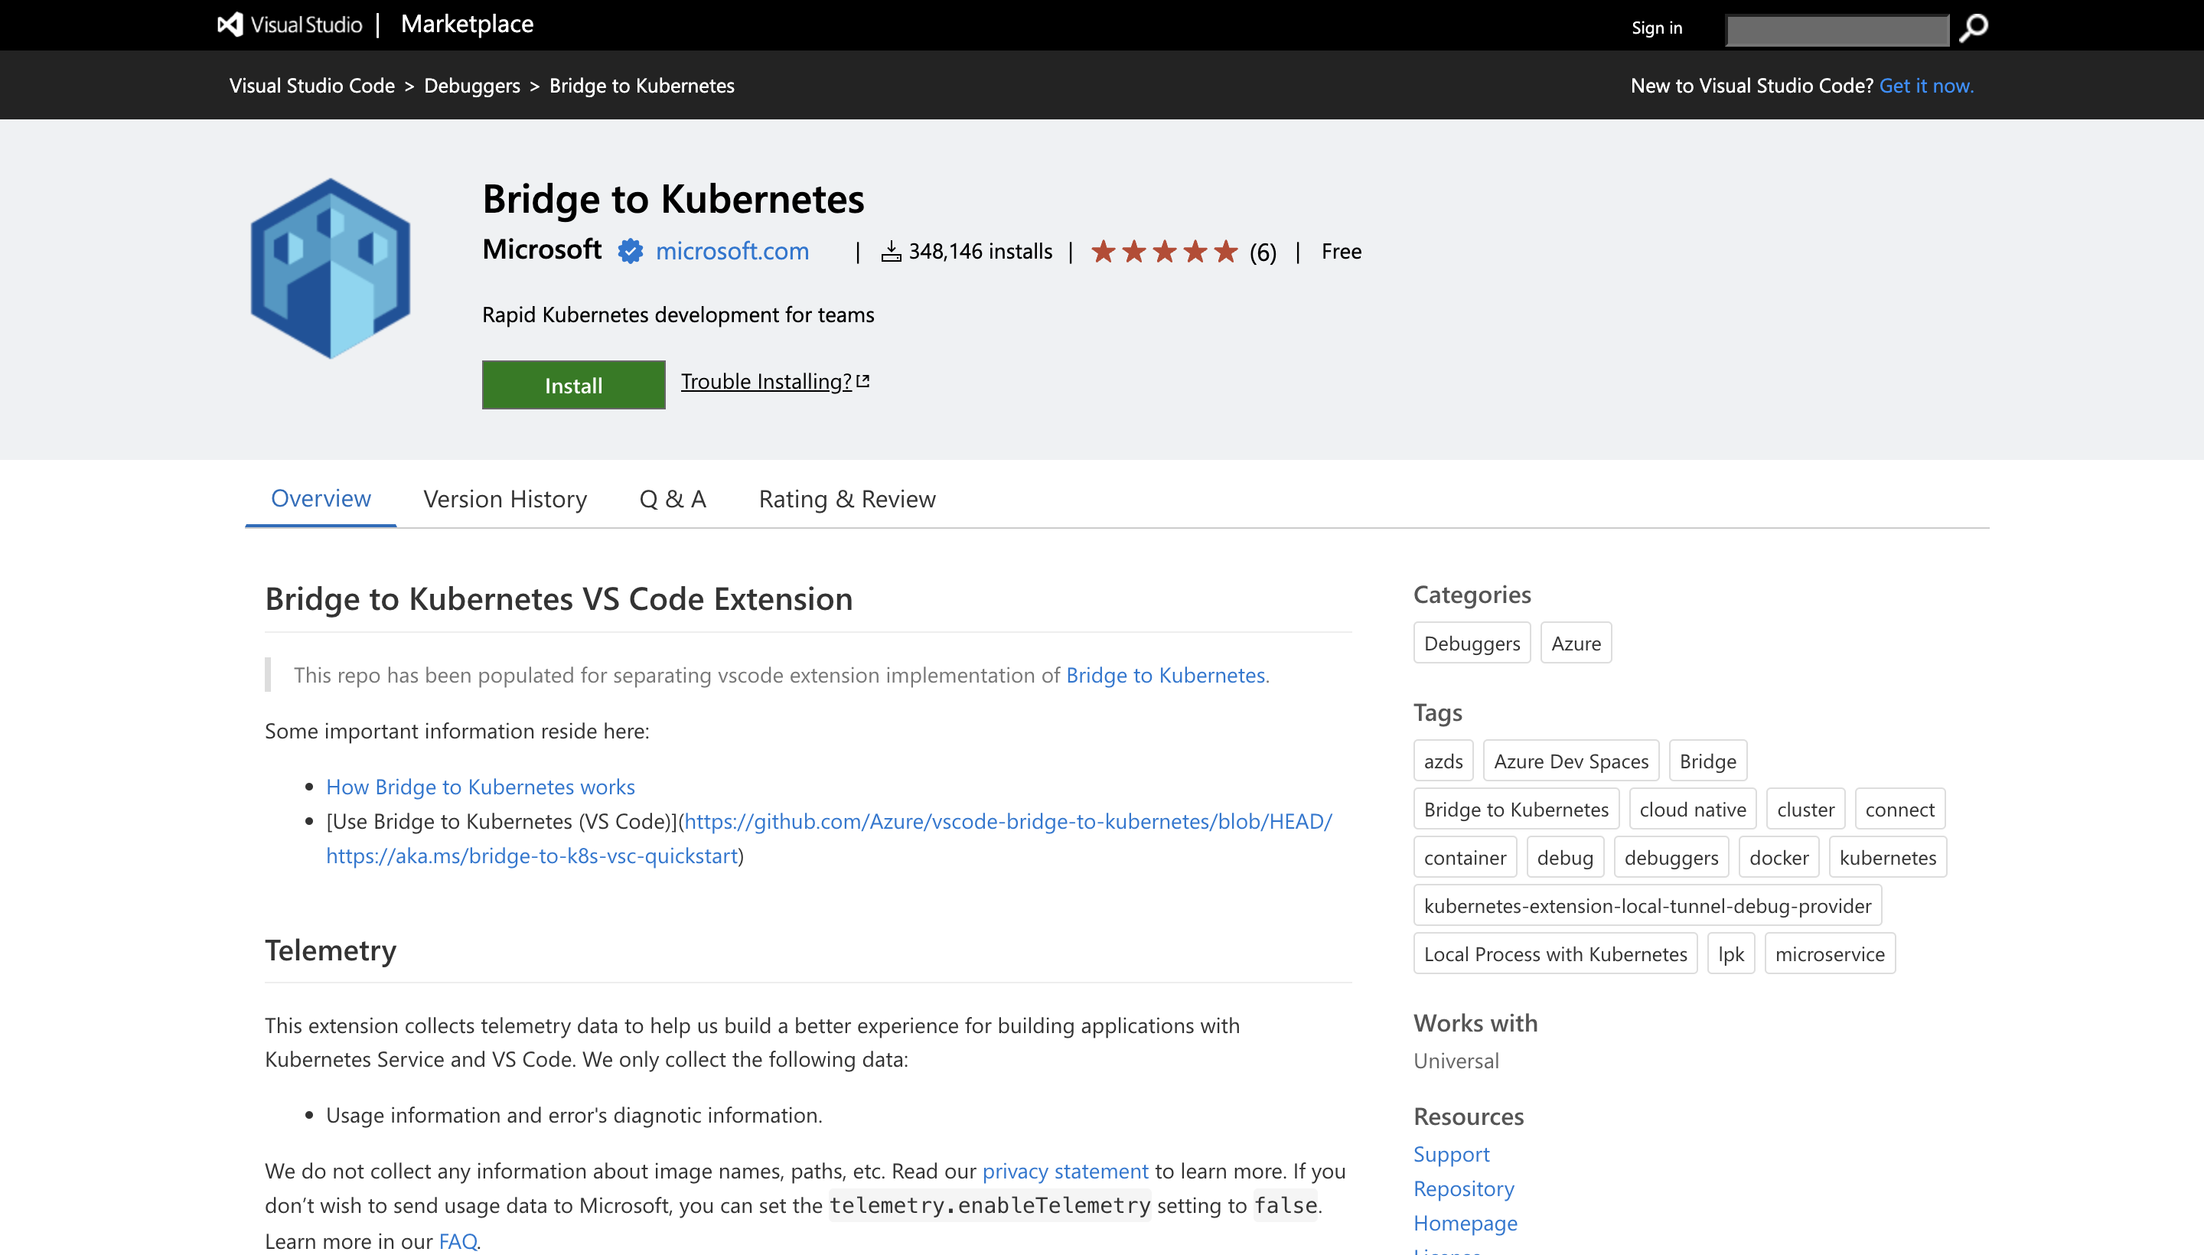This screenshot has width=2204, height=1255.
Task: Click the Azure category tag icon
Action: [x=1574, y=642]
